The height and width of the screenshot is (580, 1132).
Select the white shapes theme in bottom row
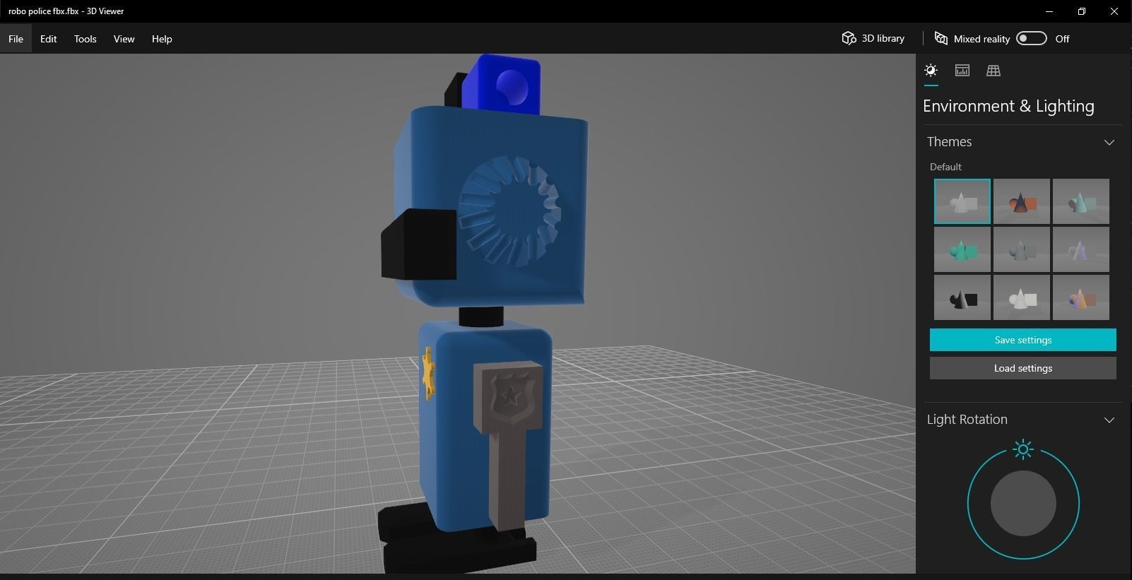1021,297
